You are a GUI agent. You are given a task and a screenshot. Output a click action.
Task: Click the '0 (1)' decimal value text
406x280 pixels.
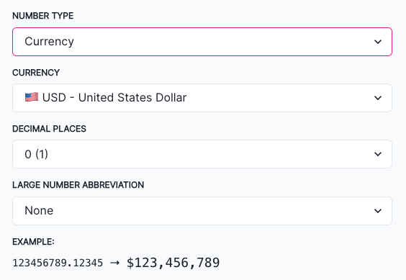click(x=36, y=154)
